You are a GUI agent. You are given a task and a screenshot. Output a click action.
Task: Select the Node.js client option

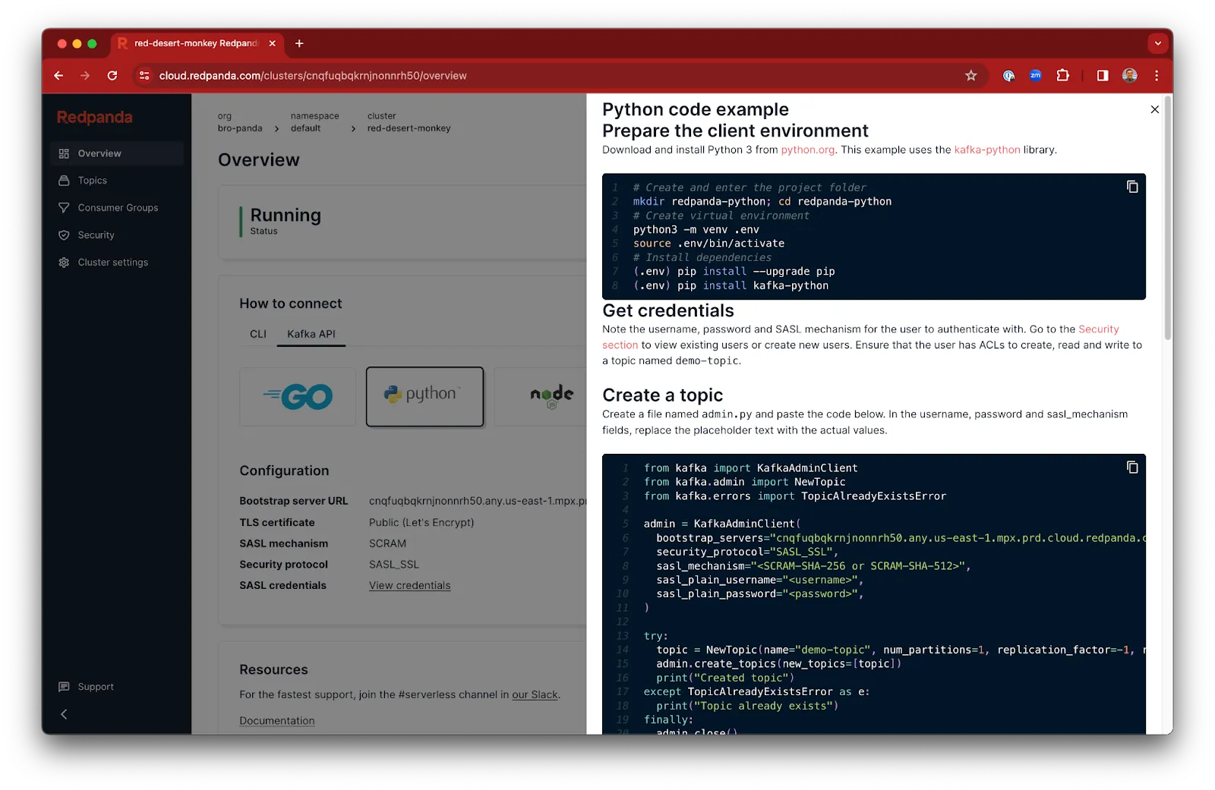pos(549,396)
